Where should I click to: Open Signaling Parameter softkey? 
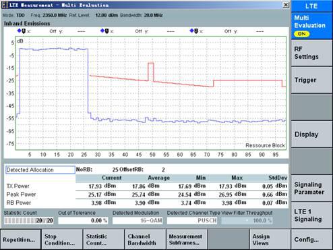coord(311,189)
